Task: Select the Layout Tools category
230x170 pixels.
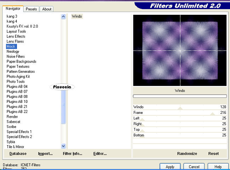Action: [16, 31]
